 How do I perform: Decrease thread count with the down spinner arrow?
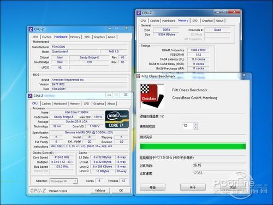click(195, 128)
